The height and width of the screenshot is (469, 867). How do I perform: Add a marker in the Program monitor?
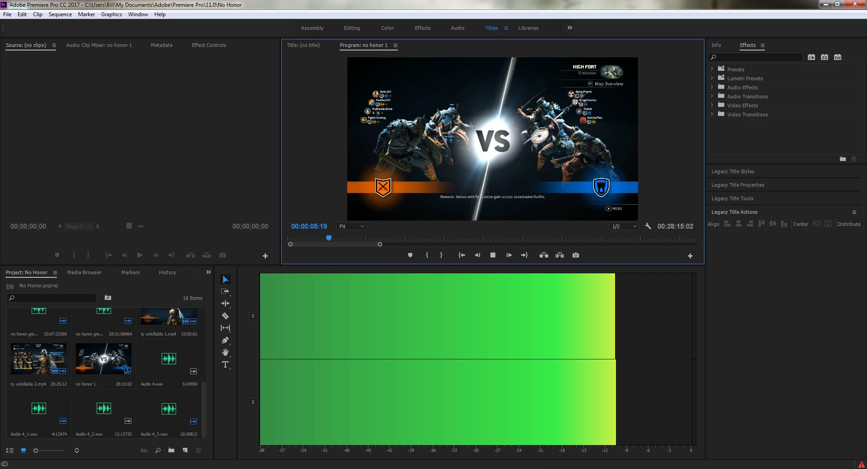click(x=410, y=255)
